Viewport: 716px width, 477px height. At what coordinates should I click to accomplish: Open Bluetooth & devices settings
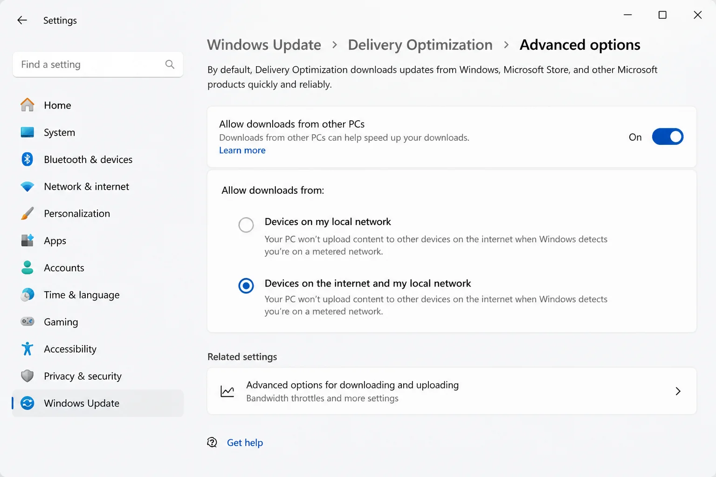pyautogui.click(x=98, y=159)
